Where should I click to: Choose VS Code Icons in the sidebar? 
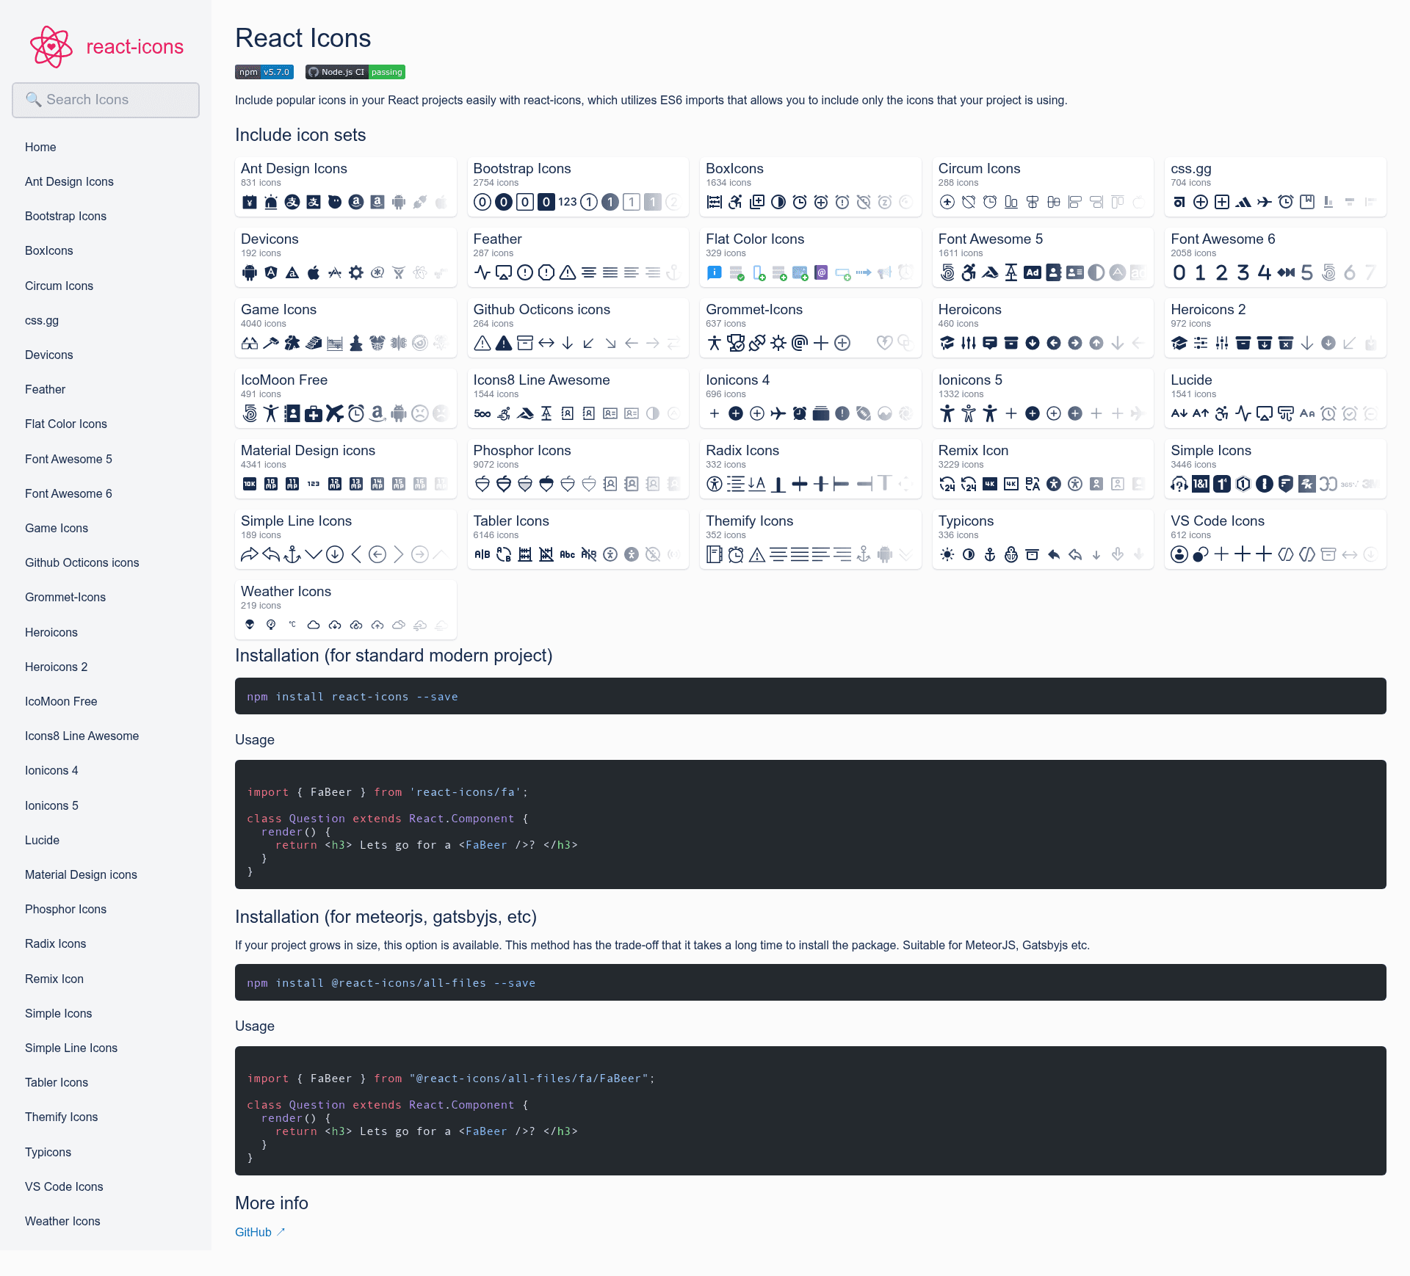(64, 1186)
